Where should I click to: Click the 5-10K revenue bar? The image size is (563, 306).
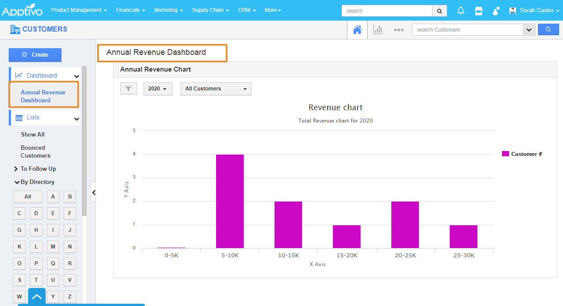pyautogui.click(x=230, y=201)
